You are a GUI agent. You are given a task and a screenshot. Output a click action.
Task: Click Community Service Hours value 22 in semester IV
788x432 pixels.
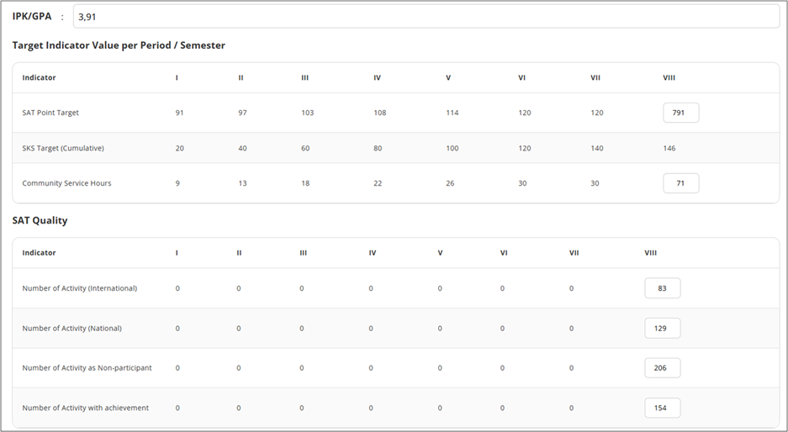click(379, 183)
